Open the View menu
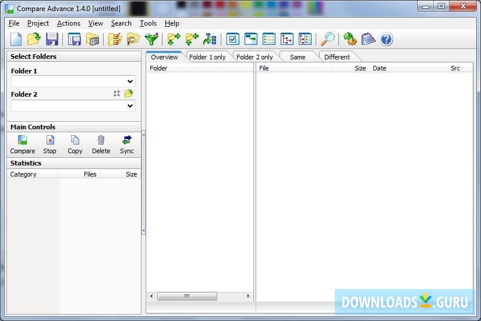 click(96, 23)
